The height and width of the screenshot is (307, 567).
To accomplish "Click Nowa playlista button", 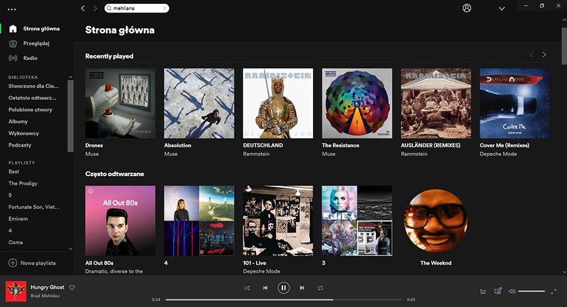I will [32, 263].
